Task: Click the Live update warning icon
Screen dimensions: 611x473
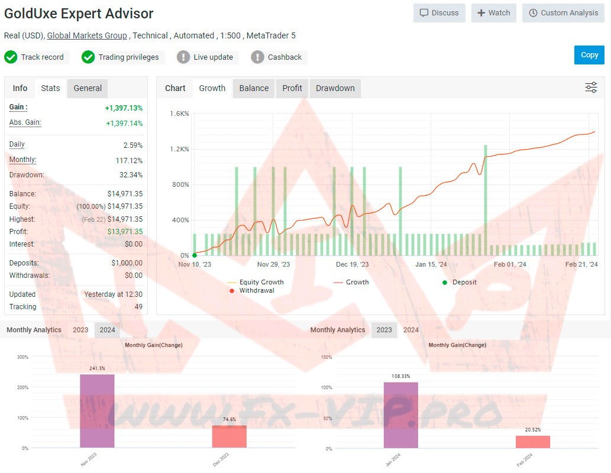Action: tap(183, 57)
